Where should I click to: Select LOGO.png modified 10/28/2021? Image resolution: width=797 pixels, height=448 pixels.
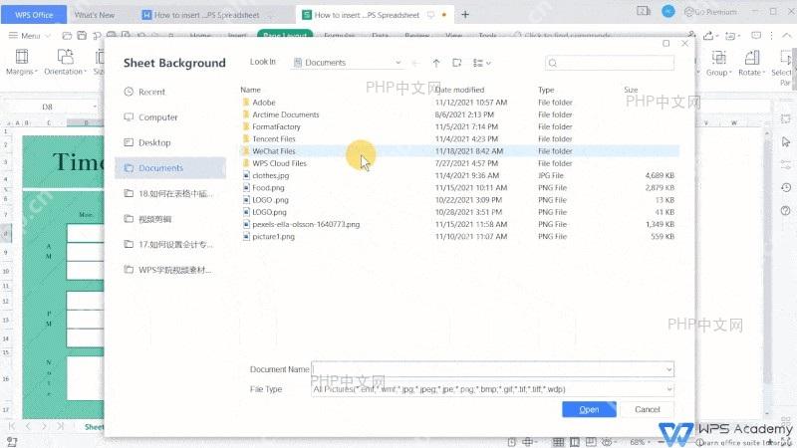click(x=460, y=212)
